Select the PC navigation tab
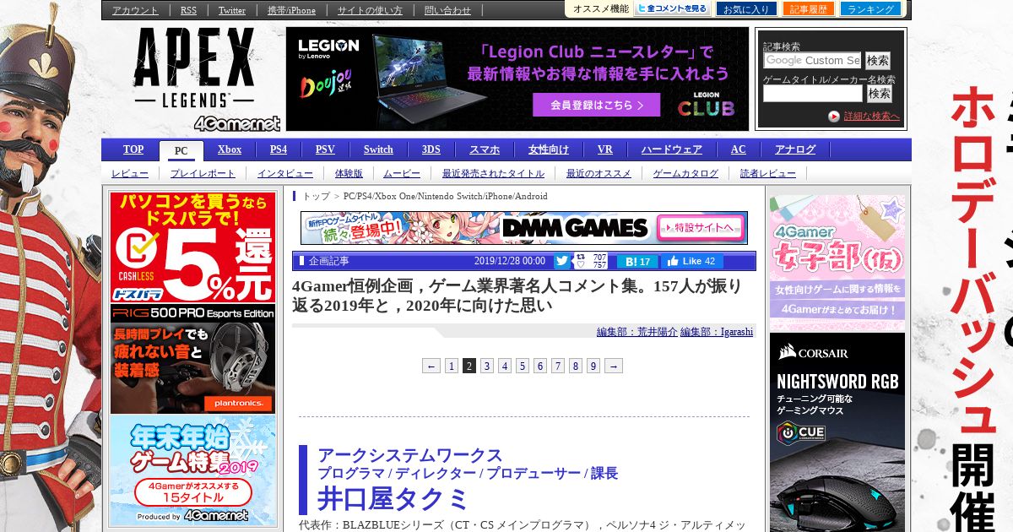 click(181, 151)
